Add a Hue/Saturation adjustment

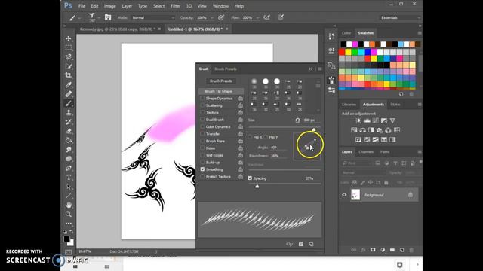(354, 130)
